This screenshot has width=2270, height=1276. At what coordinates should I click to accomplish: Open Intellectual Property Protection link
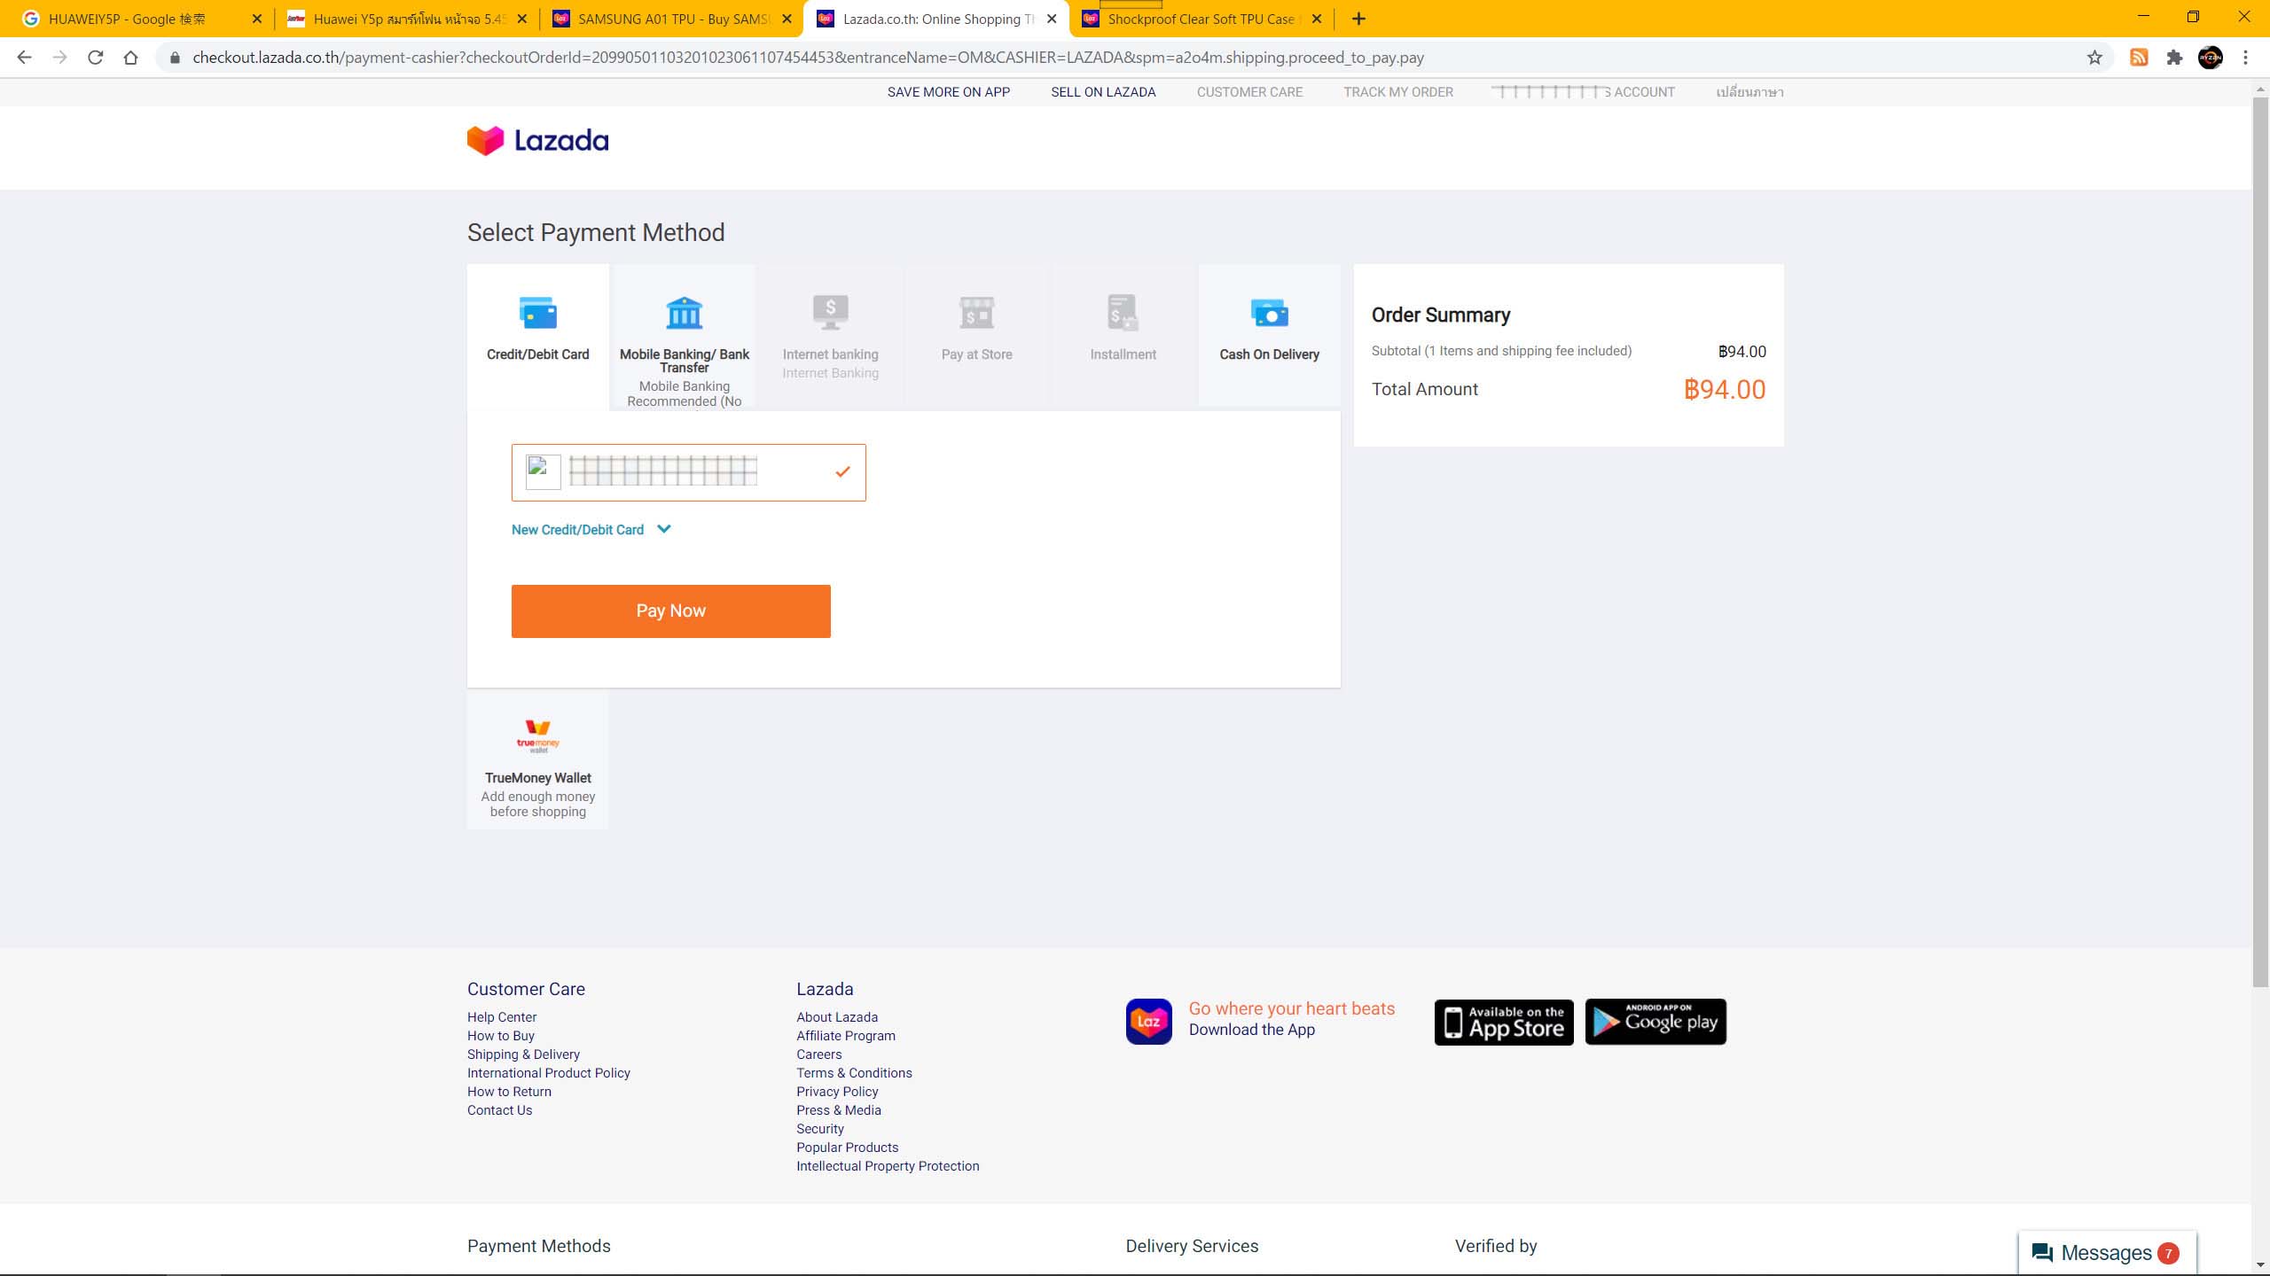pos(888,1166)
